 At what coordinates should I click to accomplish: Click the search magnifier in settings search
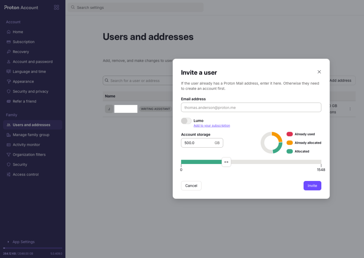click(73, 7)
